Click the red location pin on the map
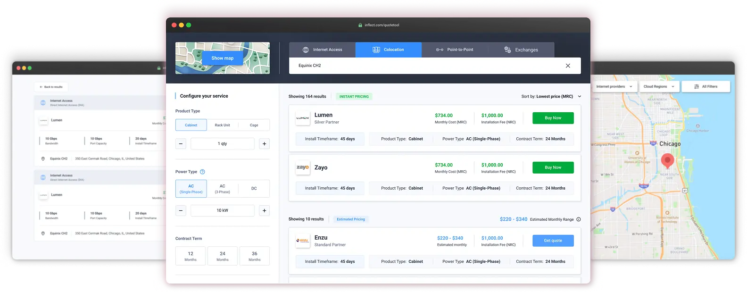This screenshot has width=747, height=292. (x=667, y=160)
